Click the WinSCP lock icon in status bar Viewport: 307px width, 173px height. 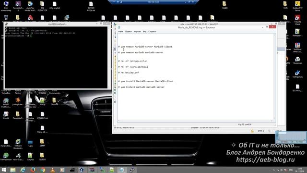252,131
